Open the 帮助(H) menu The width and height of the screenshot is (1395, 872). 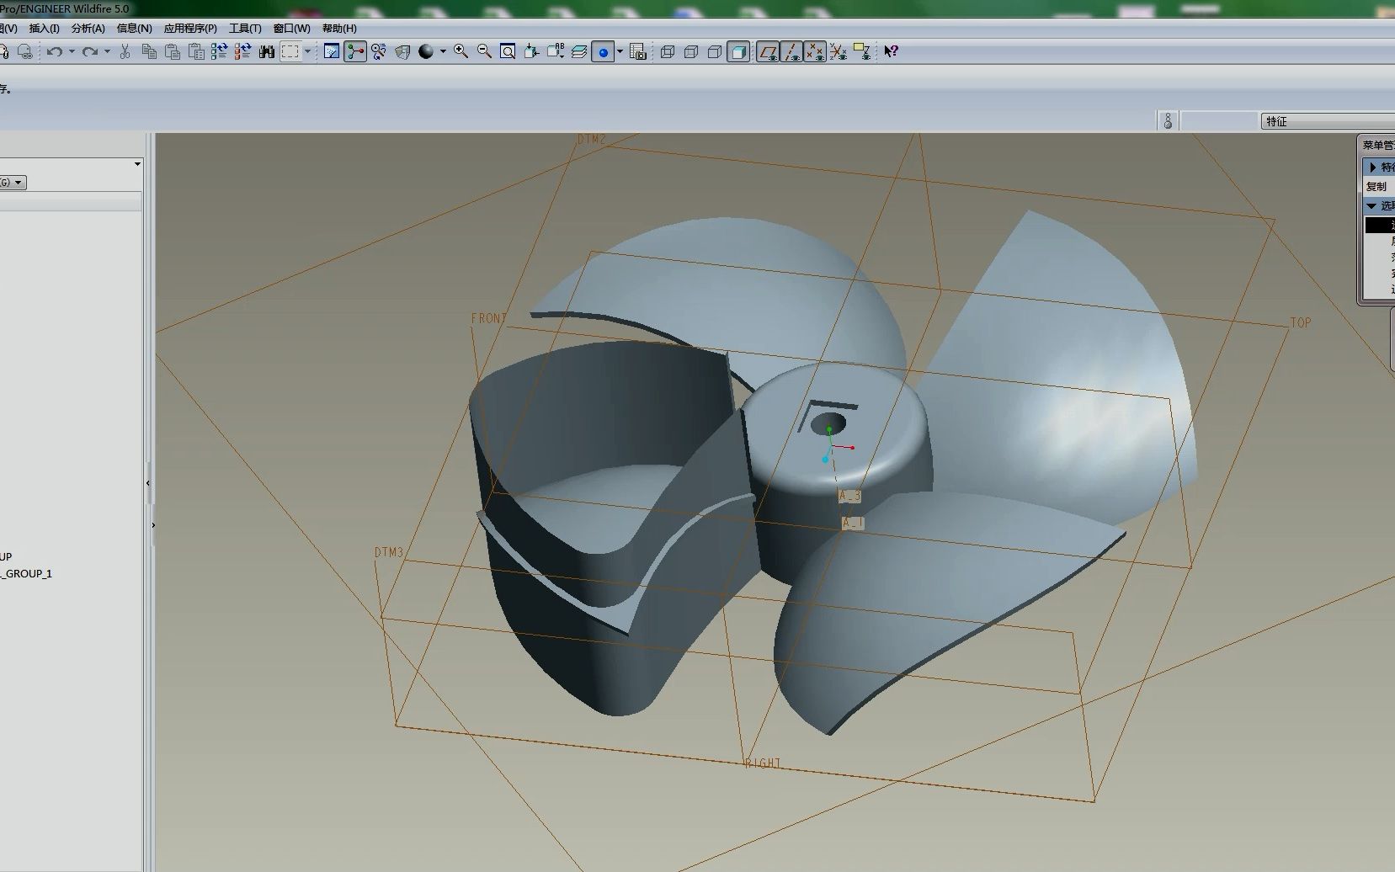click(339, 28)
